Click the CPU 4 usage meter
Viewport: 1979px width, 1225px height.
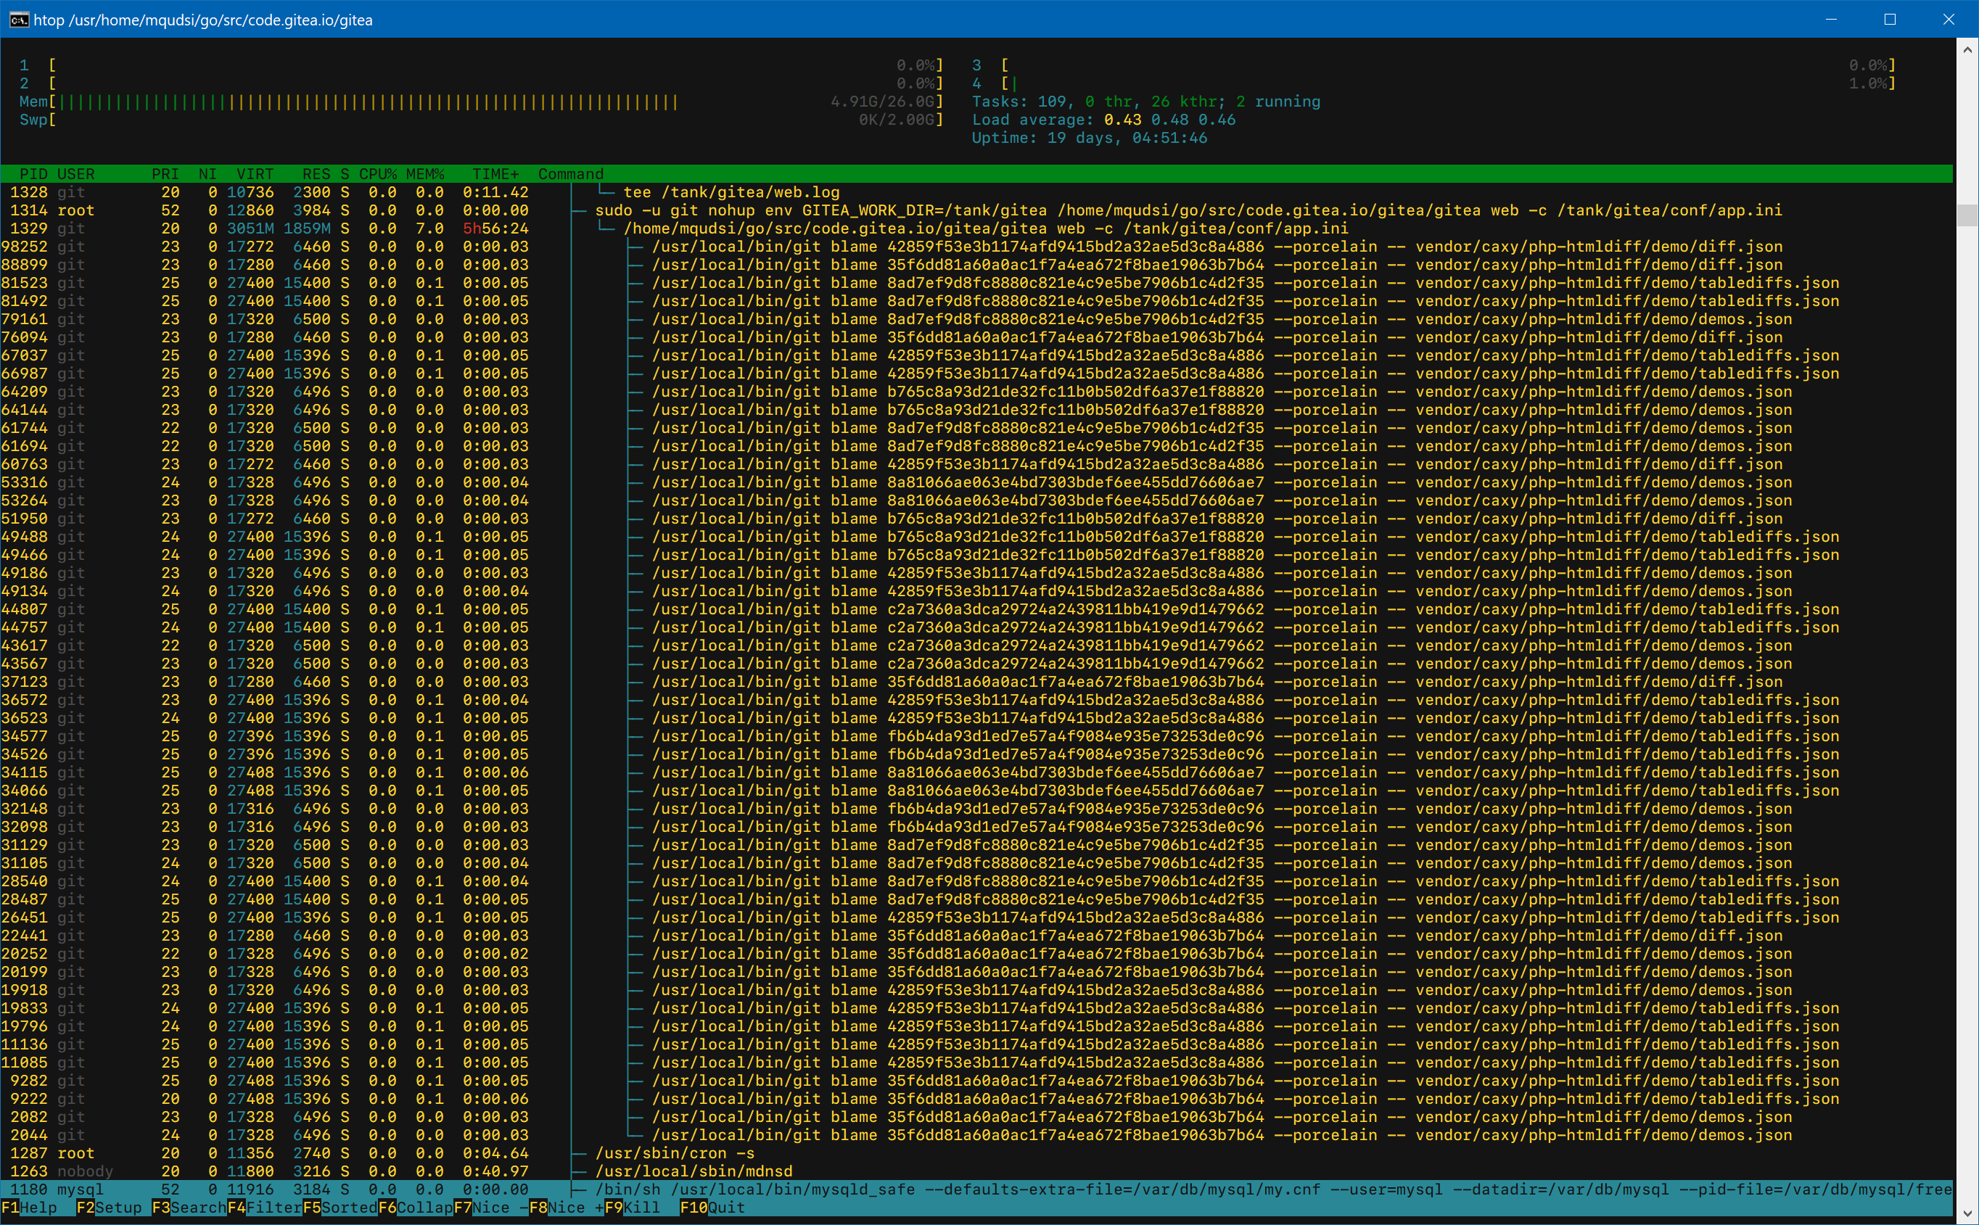click(x=1433, y=83)
